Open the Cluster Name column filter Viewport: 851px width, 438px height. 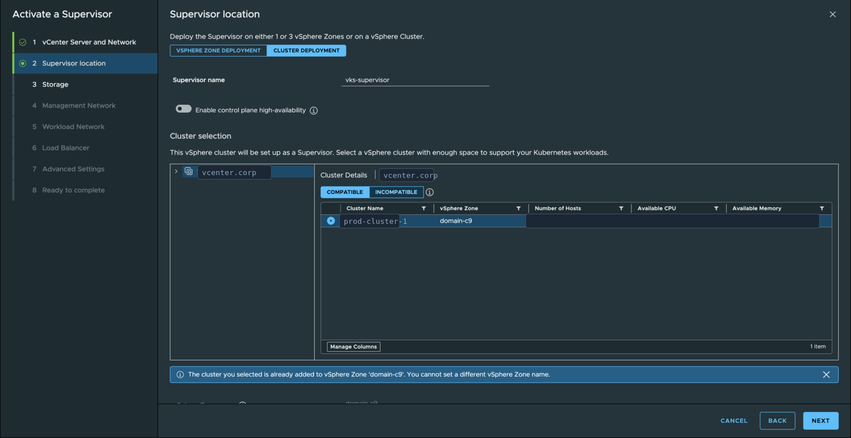coord(424,209)
